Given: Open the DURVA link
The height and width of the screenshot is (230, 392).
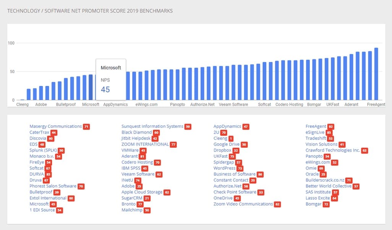Looking at the screenshot, I should (x=36, y=174).
